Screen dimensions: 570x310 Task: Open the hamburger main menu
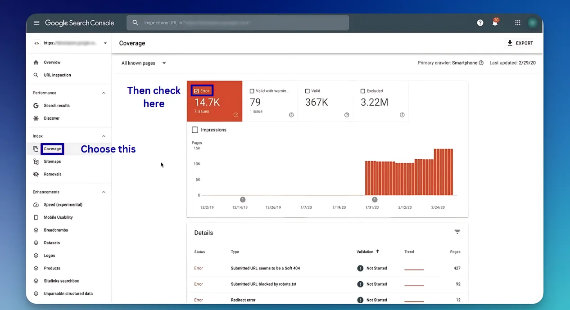(x=36, y=23)
